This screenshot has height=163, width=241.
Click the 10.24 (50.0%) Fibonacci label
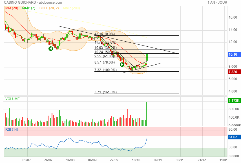[105, 52]
